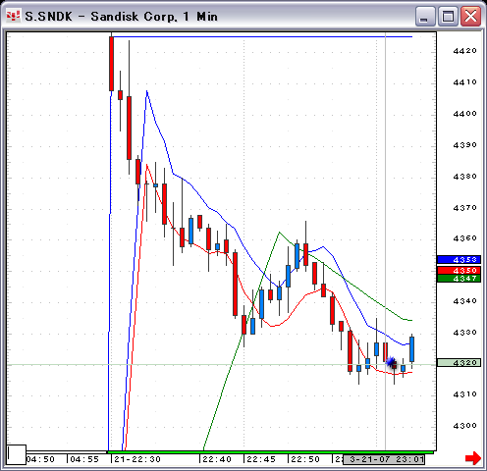Click the green session bar under chart
The image size is (487, 471).
tap(270, 452)
